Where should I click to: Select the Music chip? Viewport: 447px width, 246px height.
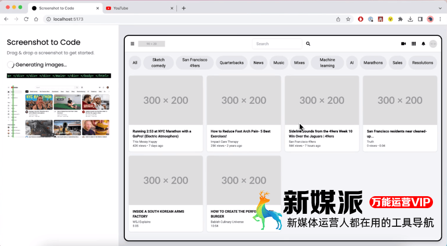click(x=279, y=63)
